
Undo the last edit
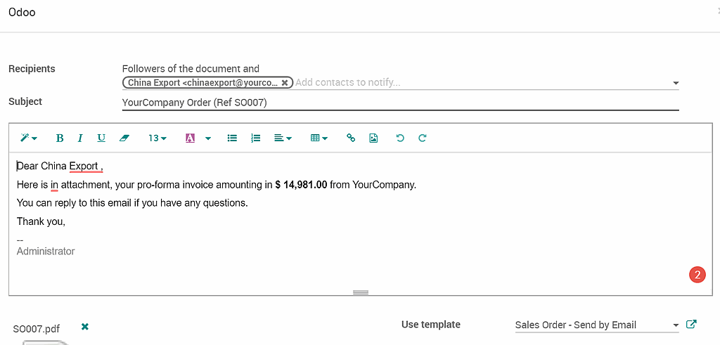[400, 138]
